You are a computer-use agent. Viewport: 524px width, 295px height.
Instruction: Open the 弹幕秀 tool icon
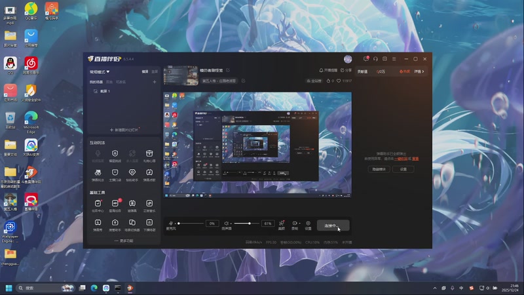tap(98, 225)
